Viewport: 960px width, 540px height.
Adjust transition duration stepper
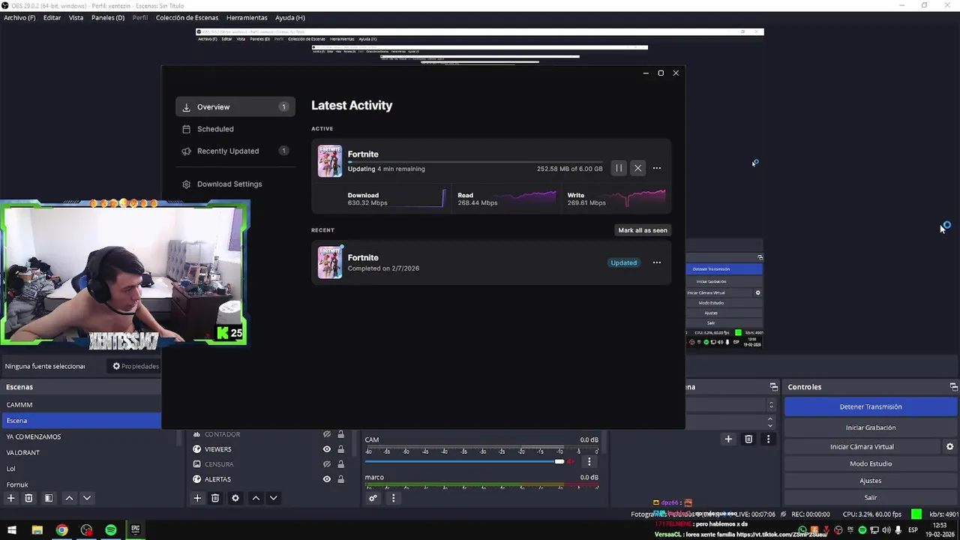pyautogui.click(x=770, y=423)
